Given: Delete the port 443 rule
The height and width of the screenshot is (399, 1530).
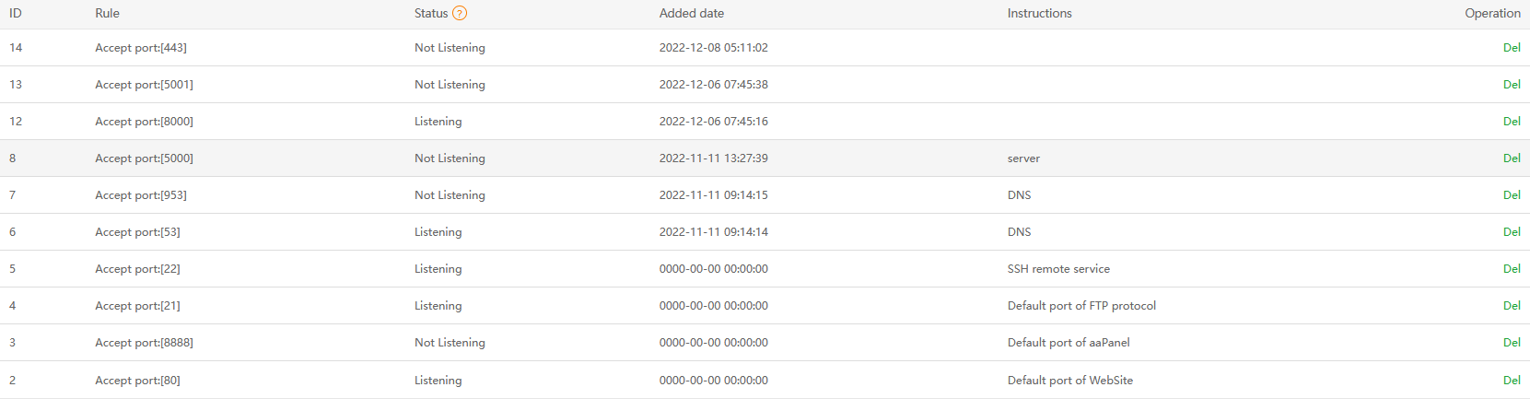Looking at the screenshot, I should pos(1511,48).
